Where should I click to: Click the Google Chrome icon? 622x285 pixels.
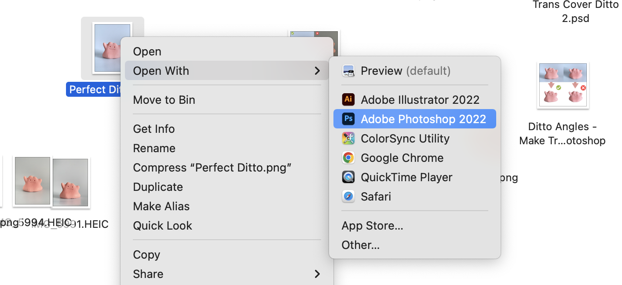(348, 157)
